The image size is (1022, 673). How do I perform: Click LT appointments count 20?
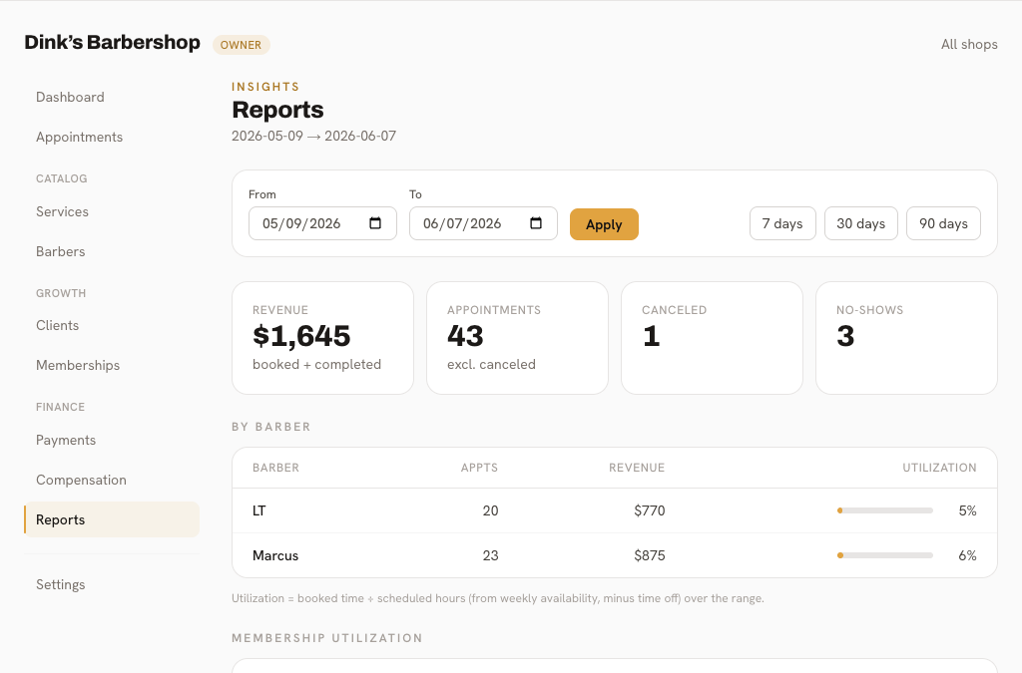coord(490,510)
